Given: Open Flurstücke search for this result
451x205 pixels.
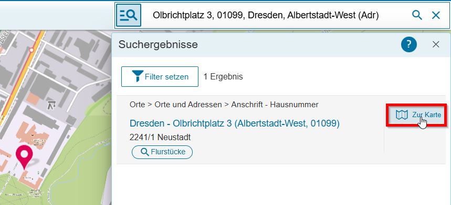Looking at the screenshot, I should [x=162, y=152].
